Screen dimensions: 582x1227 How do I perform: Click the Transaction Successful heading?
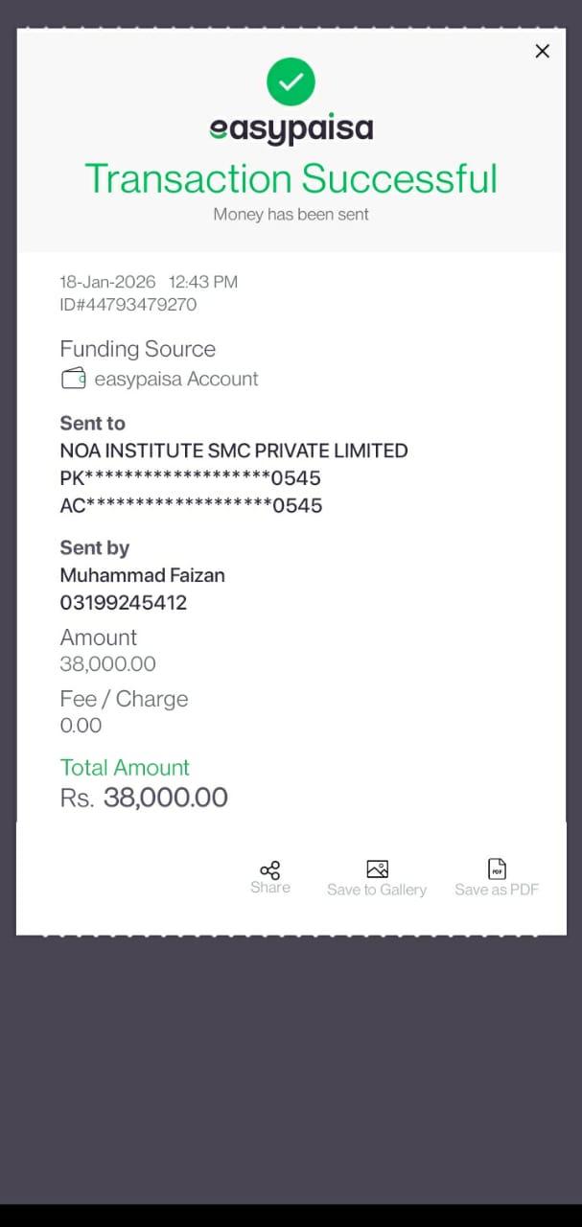[291, 179]
